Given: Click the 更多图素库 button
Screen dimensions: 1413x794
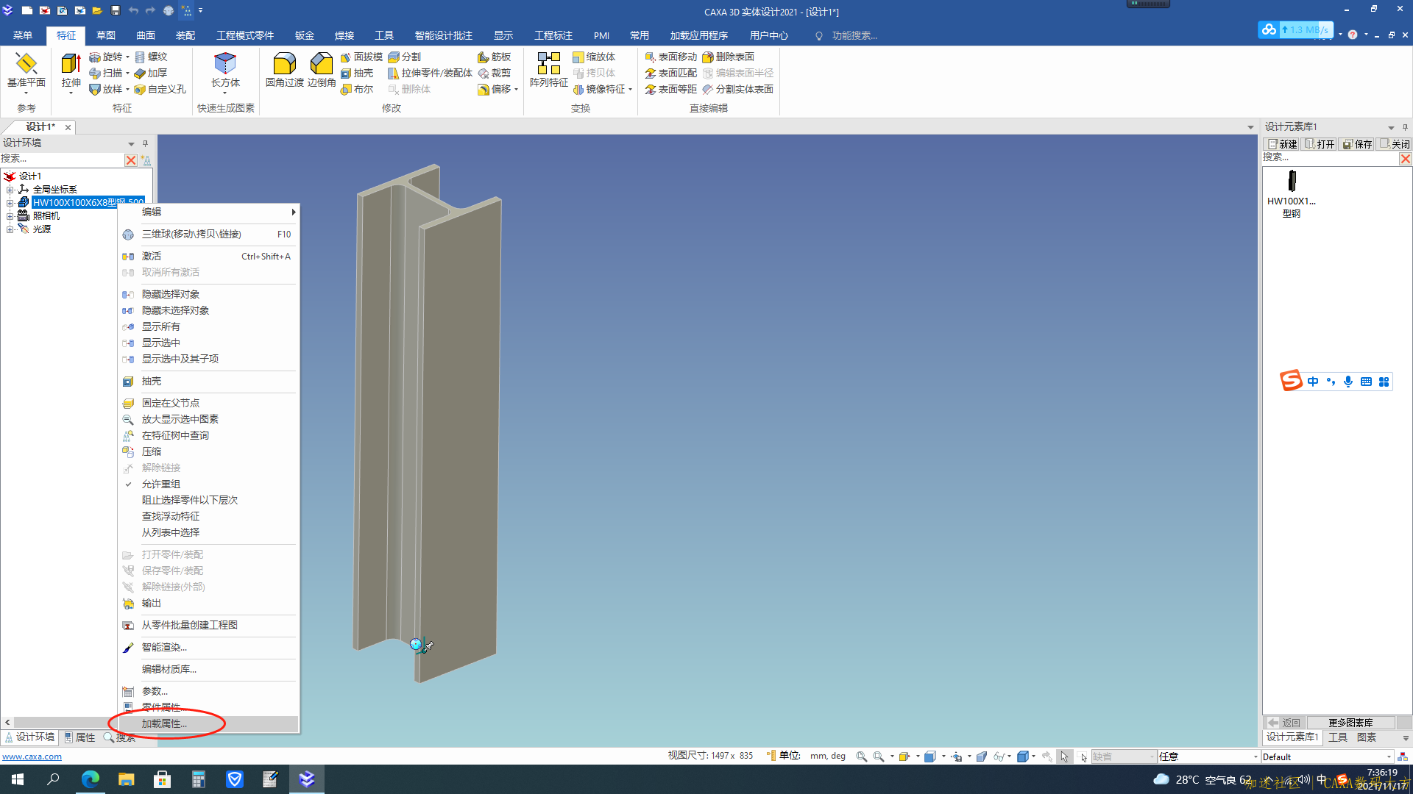Looking at the screenshot, I should coord(1350,723).
